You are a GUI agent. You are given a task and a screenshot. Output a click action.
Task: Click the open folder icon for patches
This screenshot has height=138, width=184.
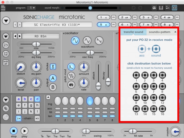point(6,45)
